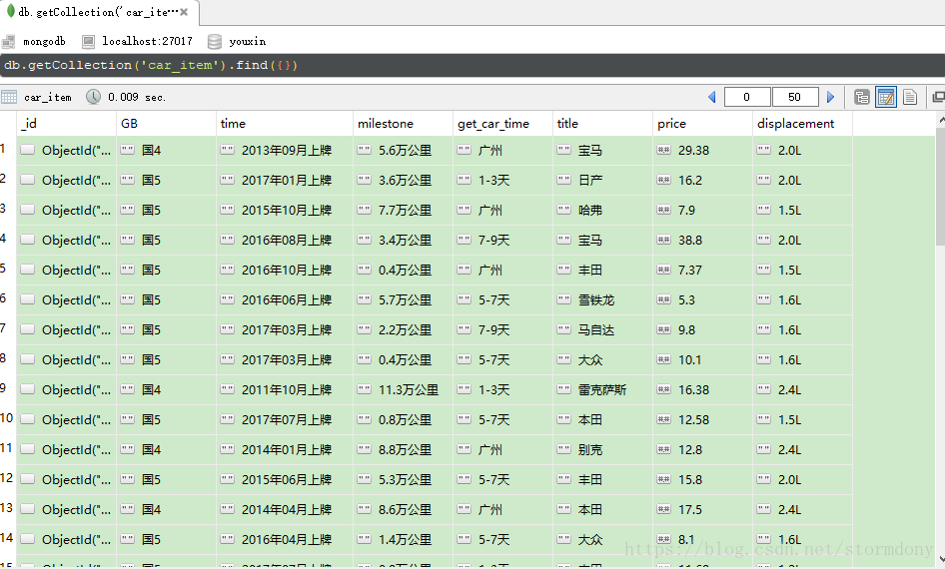
Task: Select the title cell '日产'
Action: (602, 180)
